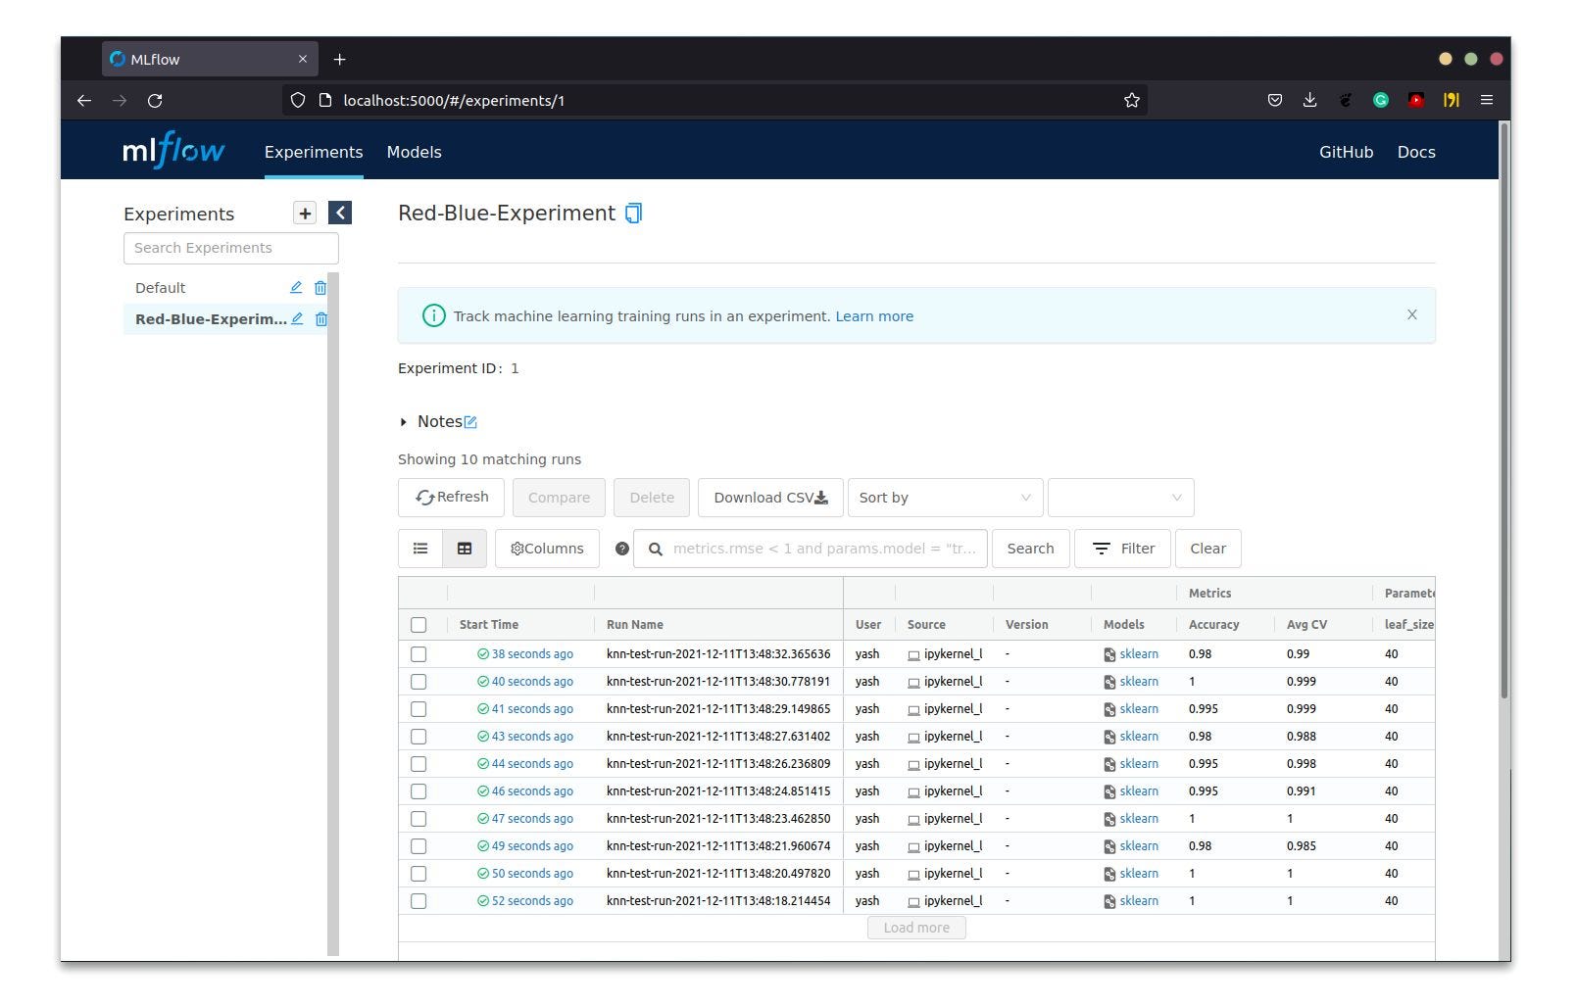Open the Learn more link
The image size is (1576, 1006).
[x=874, y=316]
